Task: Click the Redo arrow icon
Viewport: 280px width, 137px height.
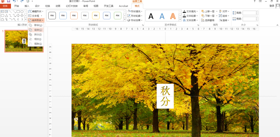Action: (22, 1)
